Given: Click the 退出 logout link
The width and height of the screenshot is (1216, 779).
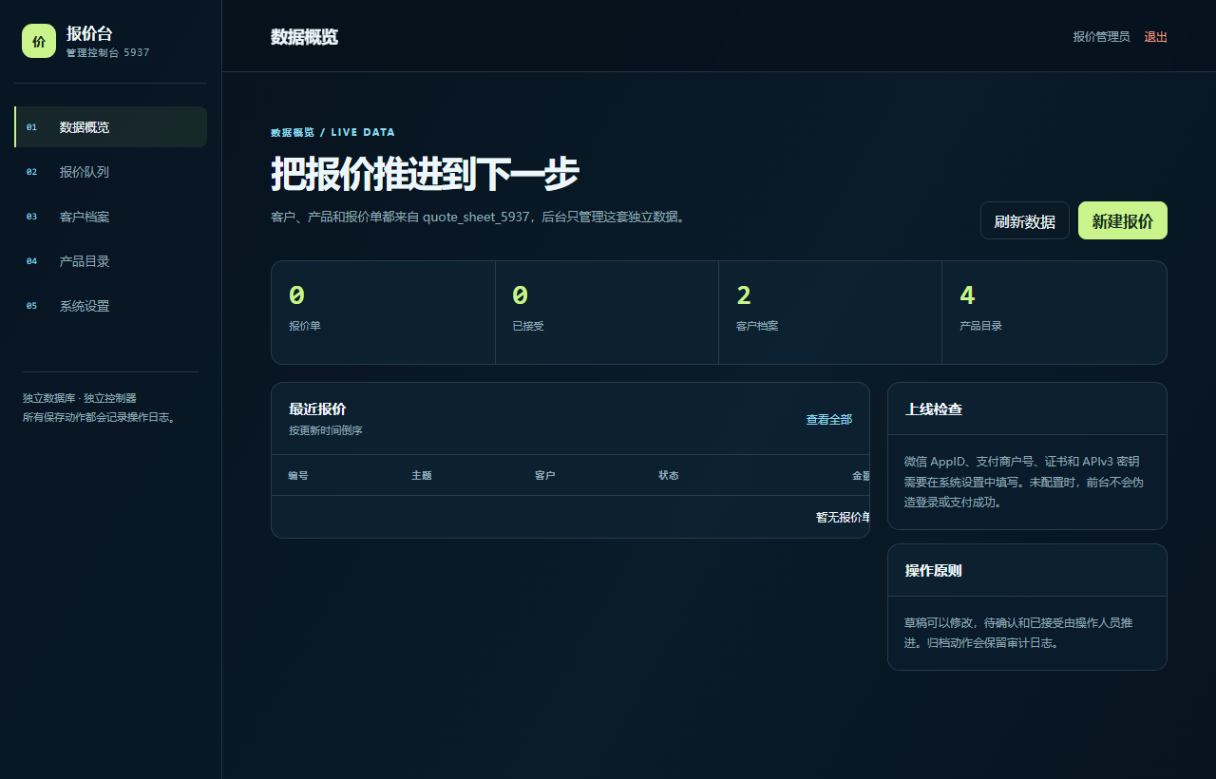Looking at the screenshot, I should (1155, 37).
